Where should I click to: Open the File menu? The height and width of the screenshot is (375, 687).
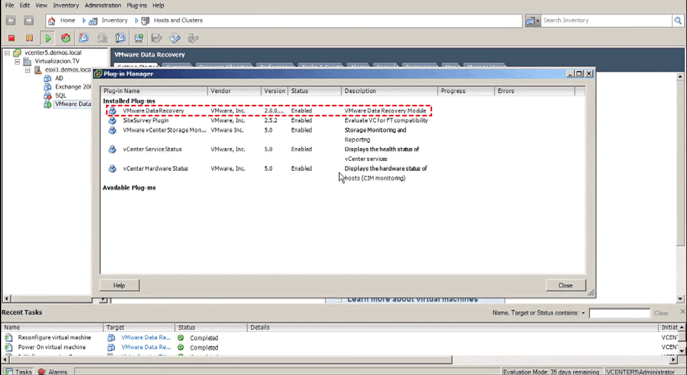[x=9, y=6]
